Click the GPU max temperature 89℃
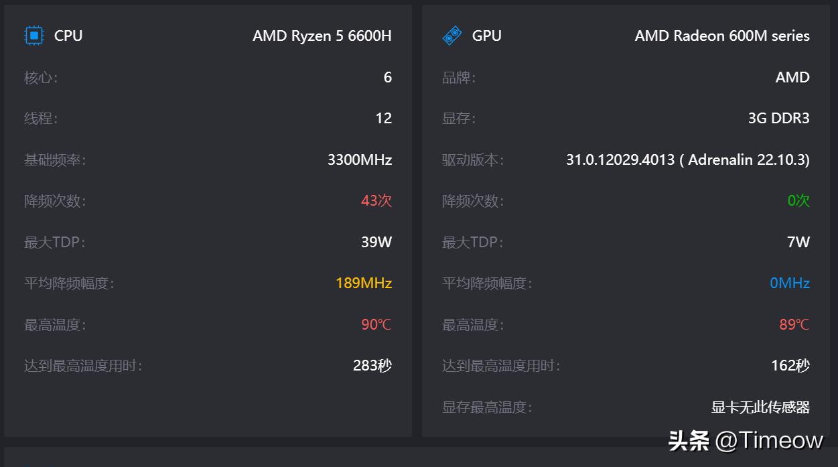This screenshot has height=467, width=838. click(794, 324)
